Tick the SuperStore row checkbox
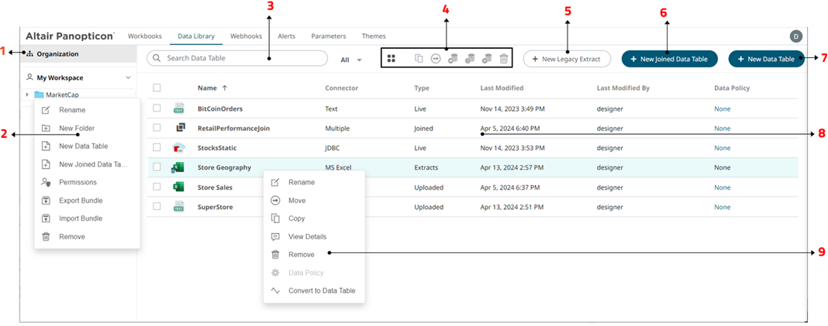The height and width of the screenshot is (326, 828). 157,207
